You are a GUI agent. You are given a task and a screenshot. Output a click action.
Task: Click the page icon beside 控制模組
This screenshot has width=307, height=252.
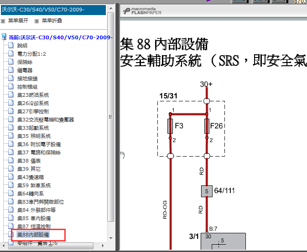[11, 86]
